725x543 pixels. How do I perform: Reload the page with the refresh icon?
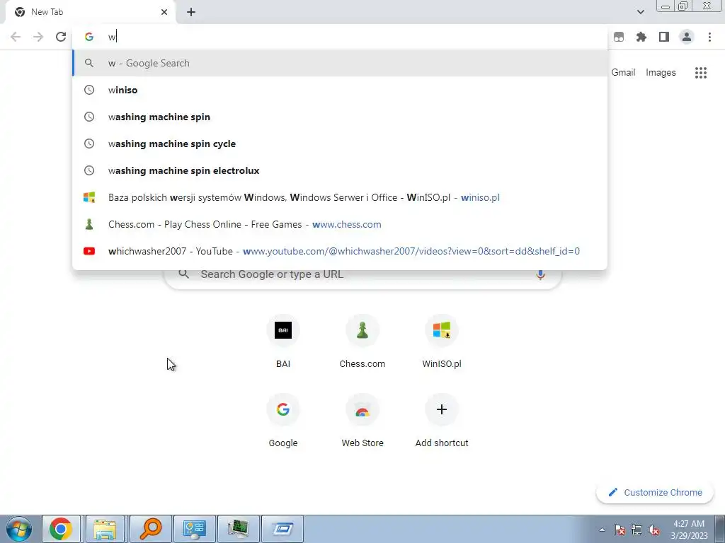click(61, 37)
